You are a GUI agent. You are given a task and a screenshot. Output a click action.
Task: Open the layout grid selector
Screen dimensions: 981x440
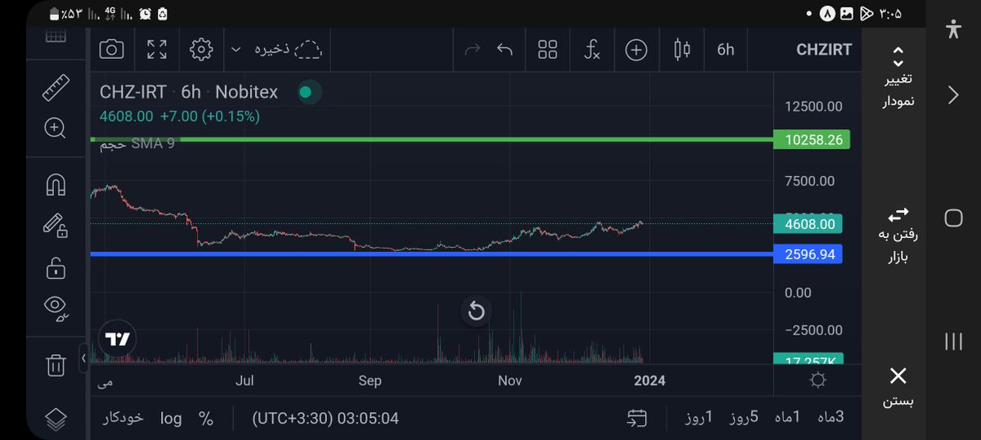[548, 50]
